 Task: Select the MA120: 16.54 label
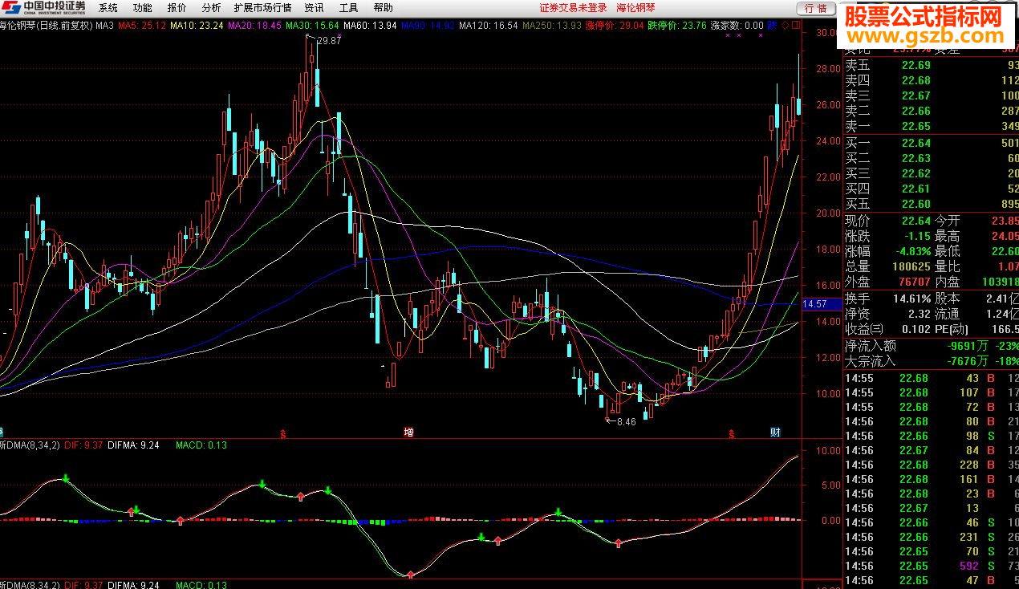(x=488, y=26)
